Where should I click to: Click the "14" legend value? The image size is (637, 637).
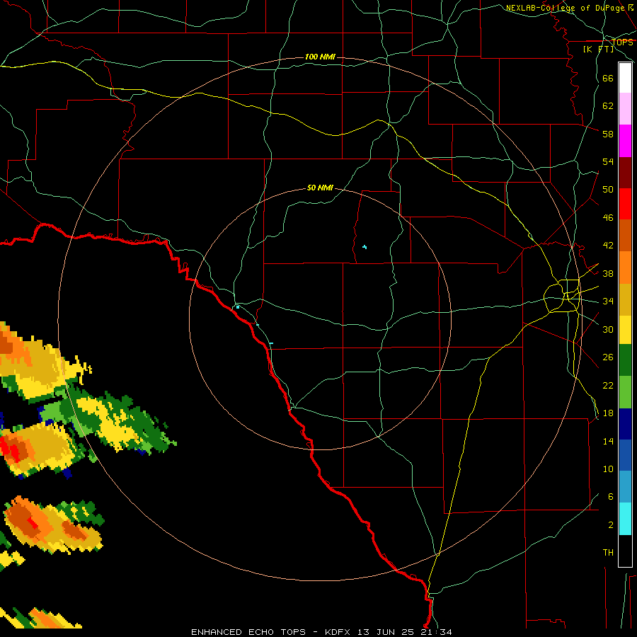[x=608, y=441]
